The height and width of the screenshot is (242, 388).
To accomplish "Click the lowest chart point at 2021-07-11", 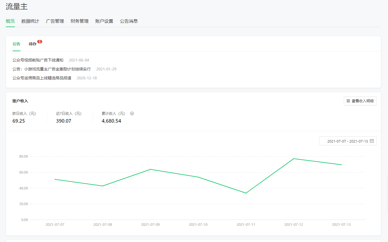I will [x=246, y=193].
